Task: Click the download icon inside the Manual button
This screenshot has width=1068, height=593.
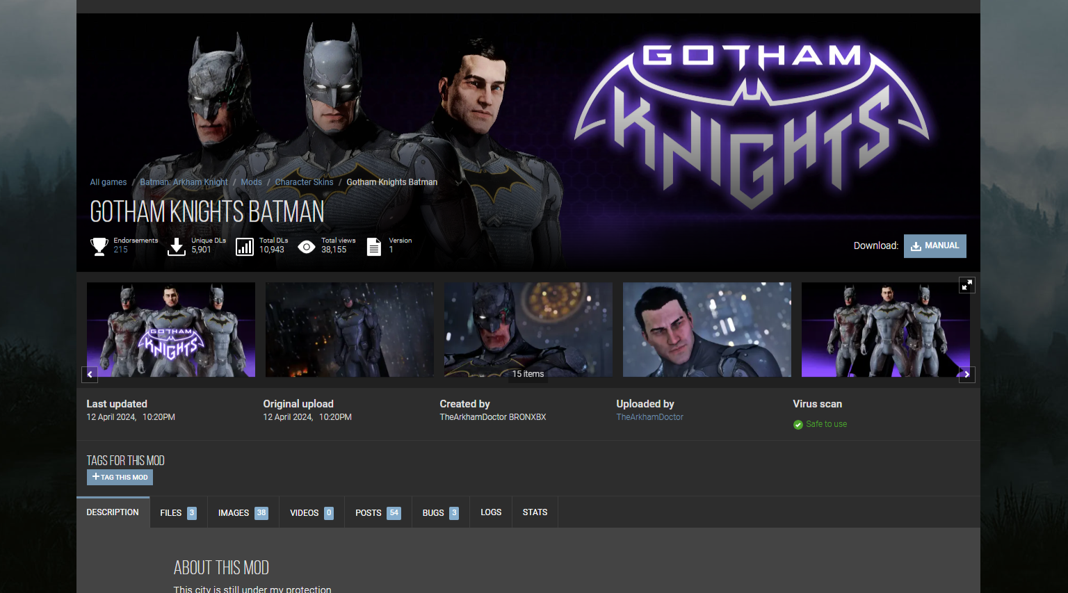Action: (x=916, y=245)
